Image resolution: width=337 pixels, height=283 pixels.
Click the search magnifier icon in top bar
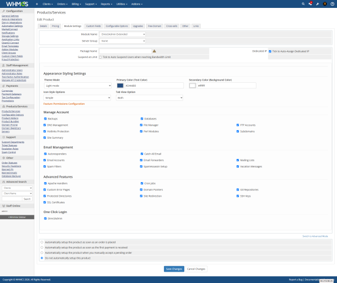[x=303, y=4]
